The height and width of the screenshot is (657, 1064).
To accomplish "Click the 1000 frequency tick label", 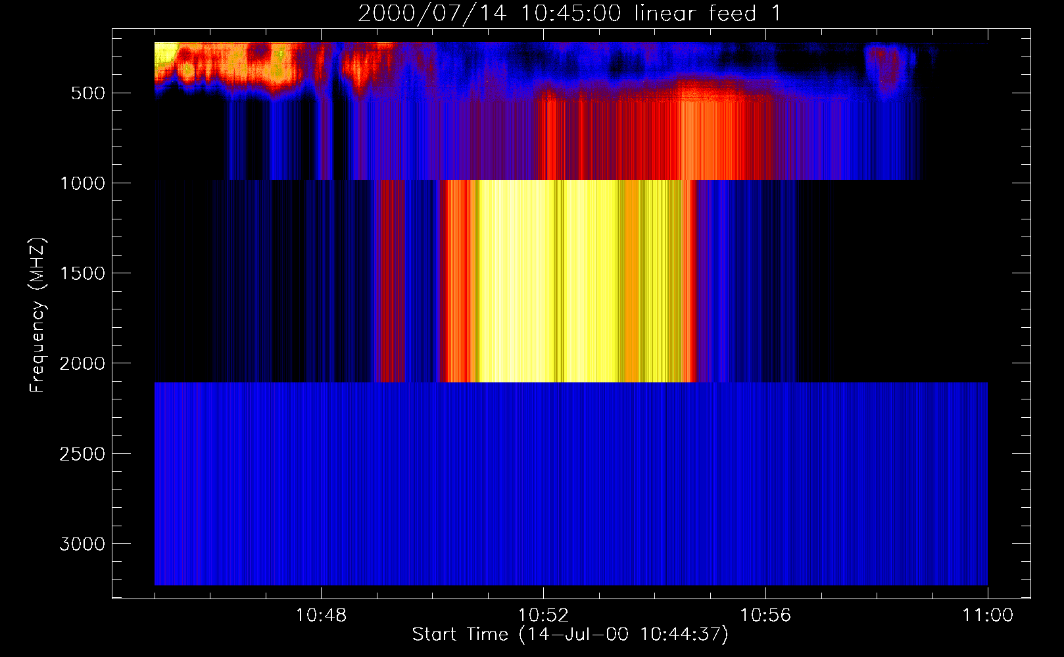I will pos(82,183).
